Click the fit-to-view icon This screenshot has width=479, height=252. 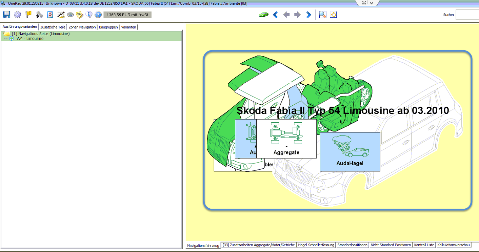coord(334,15)
